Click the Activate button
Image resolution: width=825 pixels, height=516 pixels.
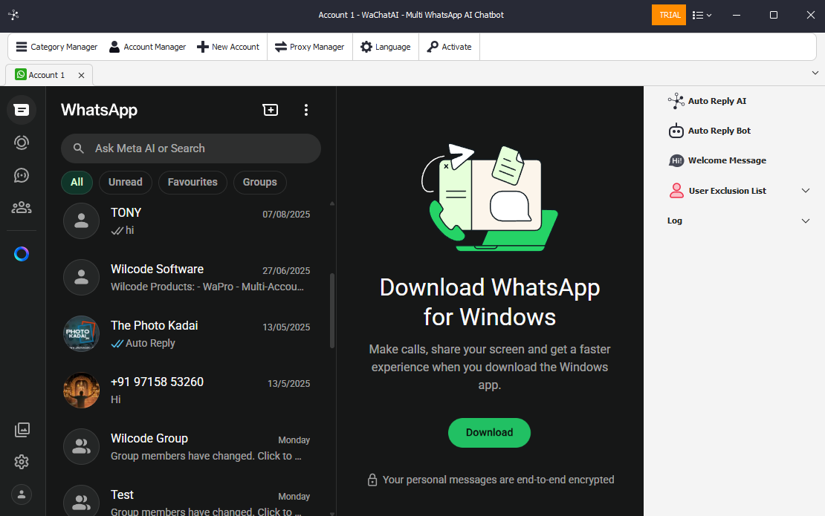[x=449, y=46]
